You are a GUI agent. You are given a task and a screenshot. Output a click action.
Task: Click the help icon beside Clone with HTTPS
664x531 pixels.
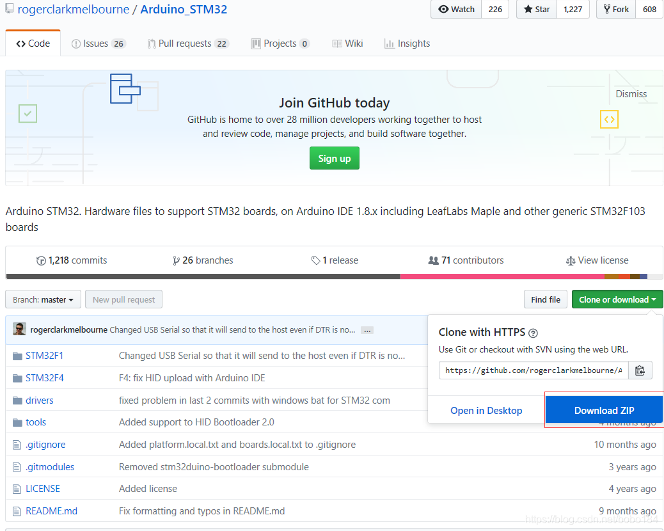point(533,333)
